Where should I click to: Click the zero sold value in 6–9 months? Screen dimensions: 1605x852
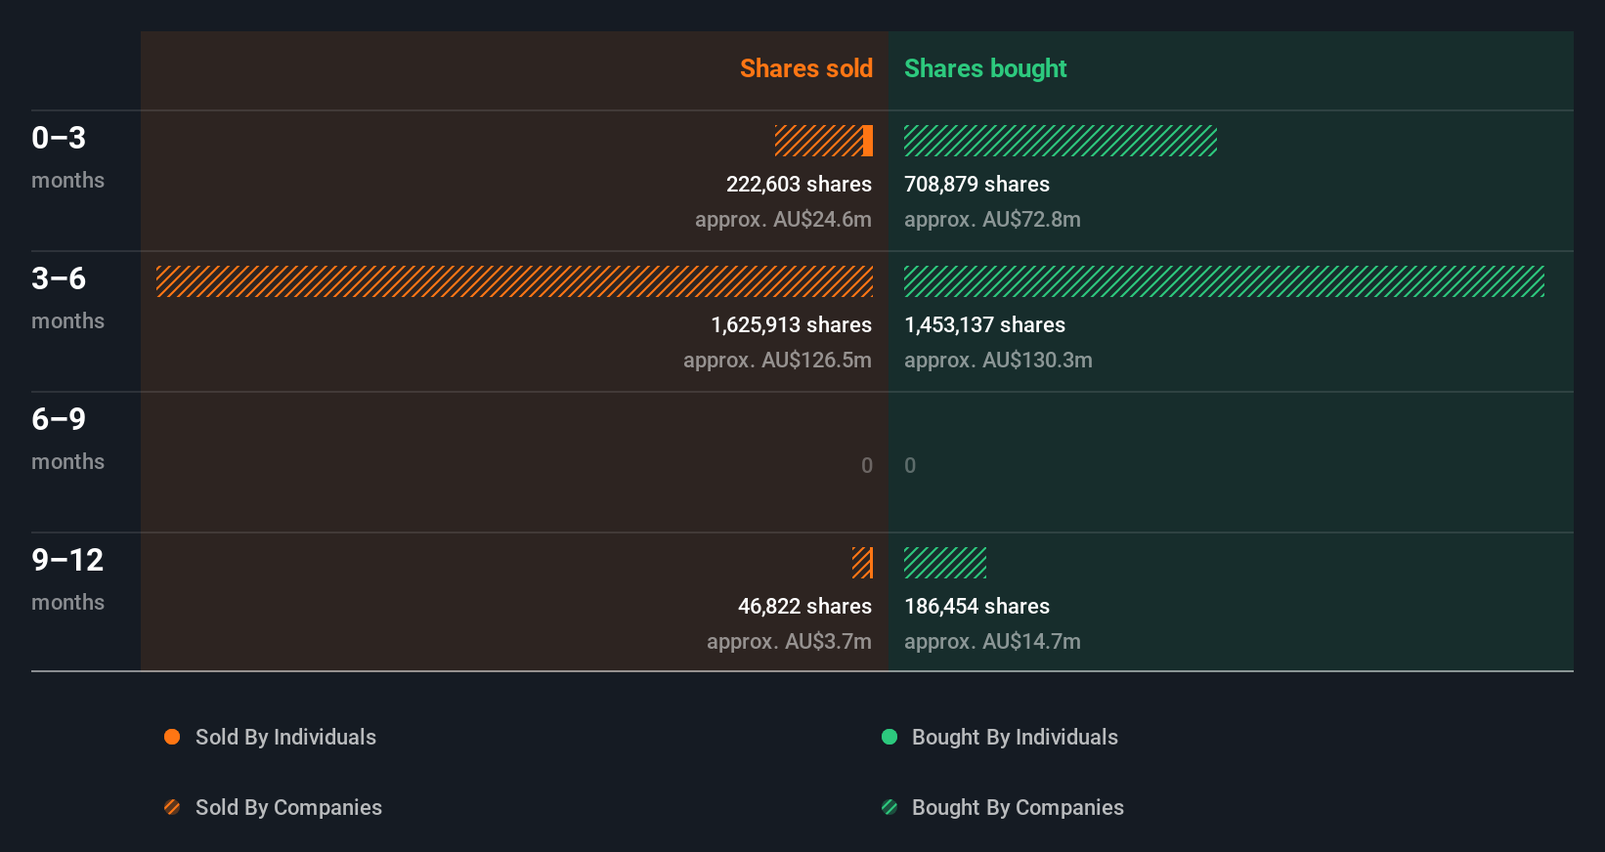pyautogui.click(x=867, y=465)
